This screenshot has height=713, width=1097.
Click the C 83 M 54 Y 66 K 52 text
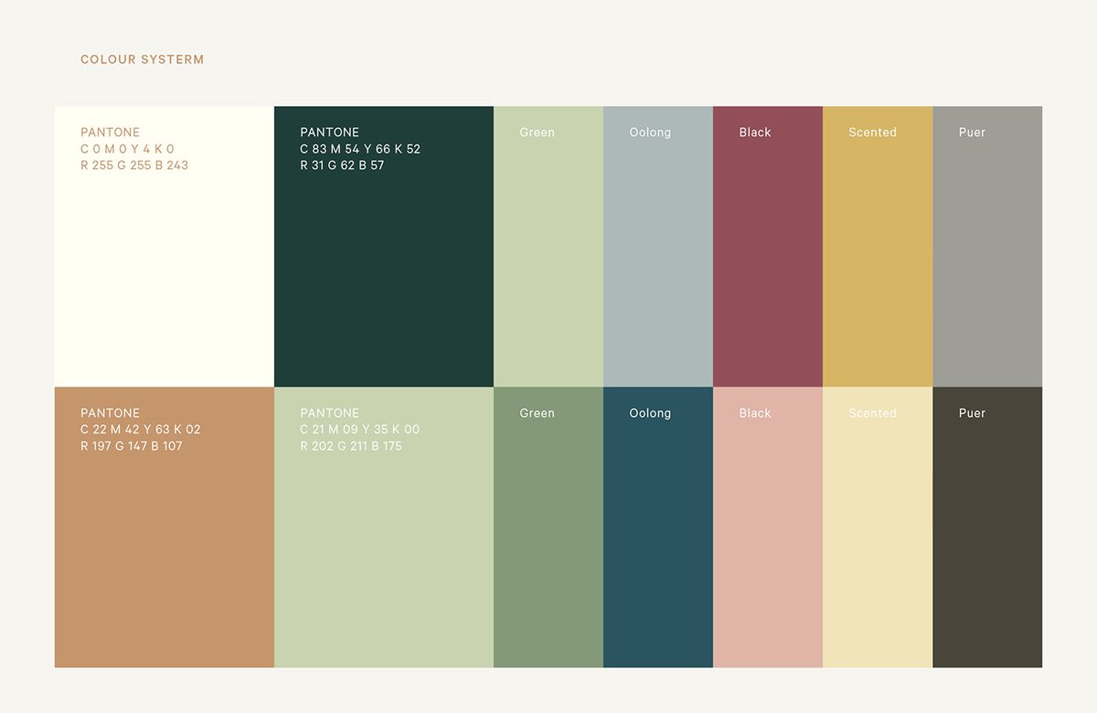360,149
